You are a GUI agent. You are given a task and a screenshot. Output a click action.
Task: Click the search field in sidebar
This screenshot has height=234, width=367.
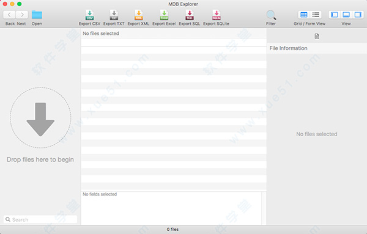point(40,219)
